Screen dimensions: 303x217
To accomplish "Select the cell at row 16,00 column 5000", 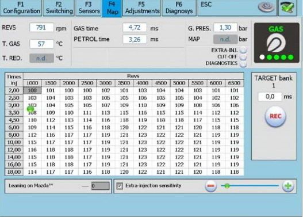I will (x=179, y=165).
